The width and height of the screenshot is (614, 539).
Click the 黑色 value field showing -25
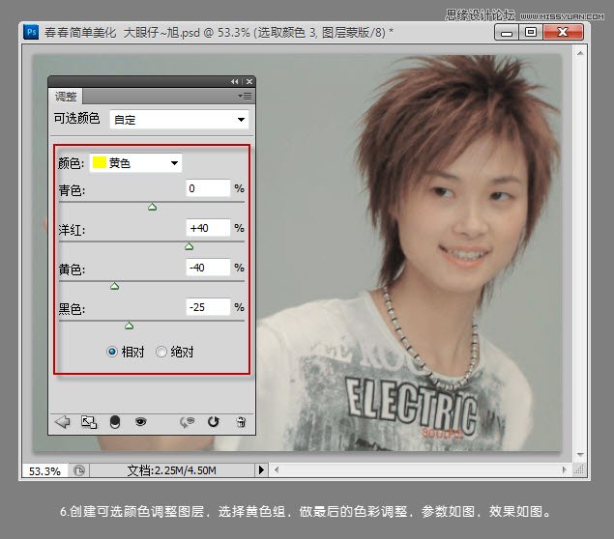click(x=208, y=307)
